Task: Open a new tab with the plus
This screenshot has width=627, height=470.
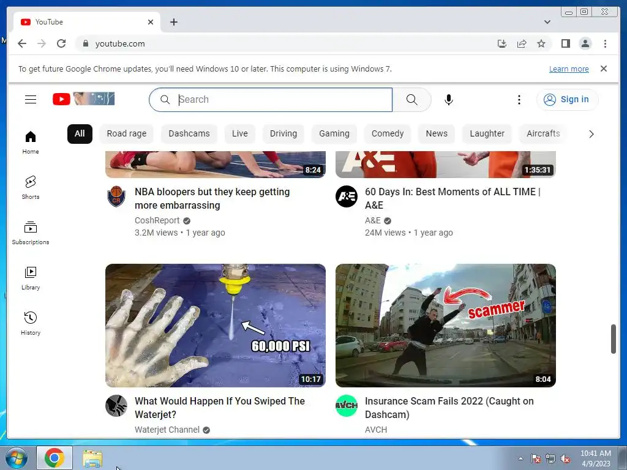Action: coord(173,22)
